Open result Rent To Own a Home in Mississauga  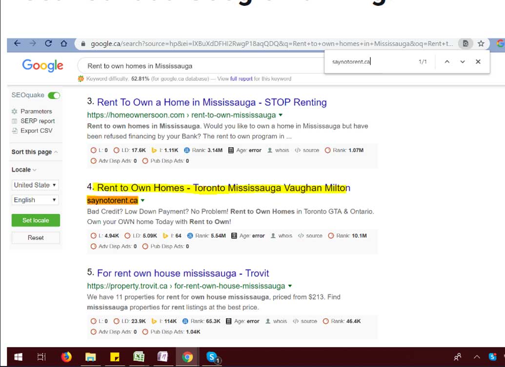(x=212, y=102)
